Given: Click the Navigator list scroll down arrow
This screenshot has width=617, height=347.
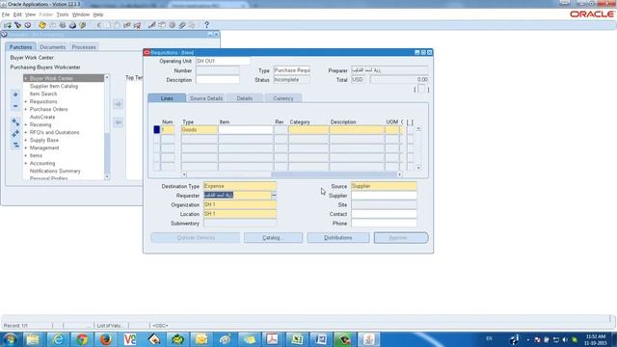Looking at the screenshot, I should click(107, 177).
